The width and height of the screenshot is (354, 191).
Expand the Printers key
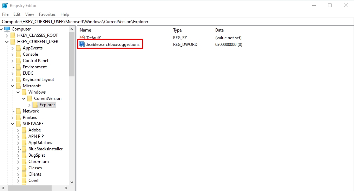tap(12, 117)
